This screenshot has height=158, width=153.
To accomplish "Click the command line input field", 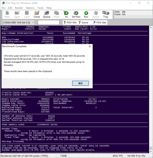I will 49,23.
